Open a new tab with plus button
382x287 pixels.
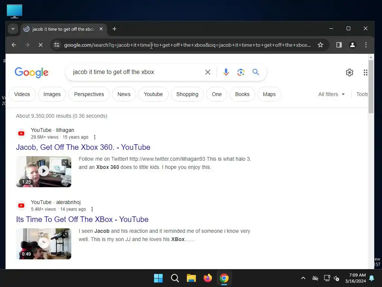coord(114,29)
